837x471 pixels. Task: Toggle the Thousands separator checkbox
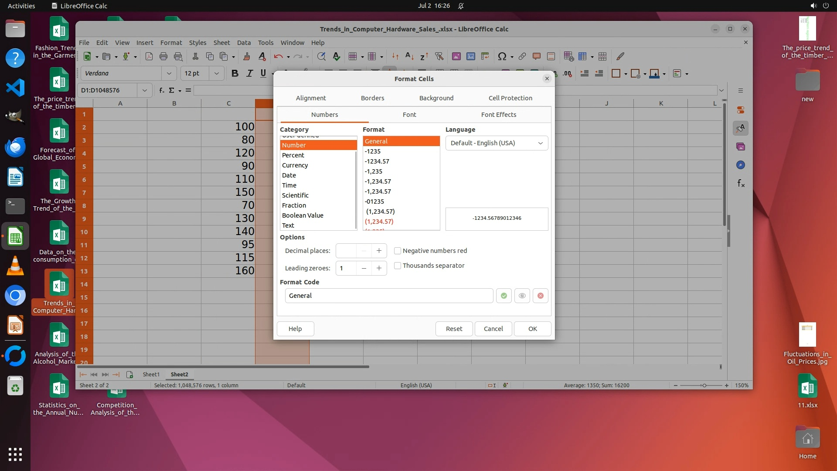(398, 266)
